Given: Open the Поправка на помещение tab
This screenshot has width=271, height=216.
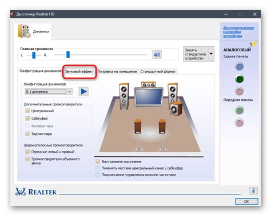Looking at the screenshot, I should (117, 72).
